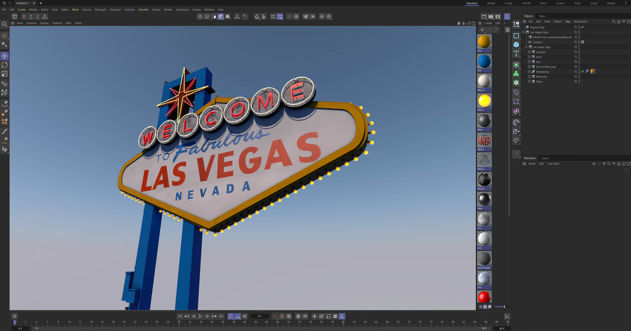
Task: Click the Floor/Sky environment globe icon
Action: [516, 123]
